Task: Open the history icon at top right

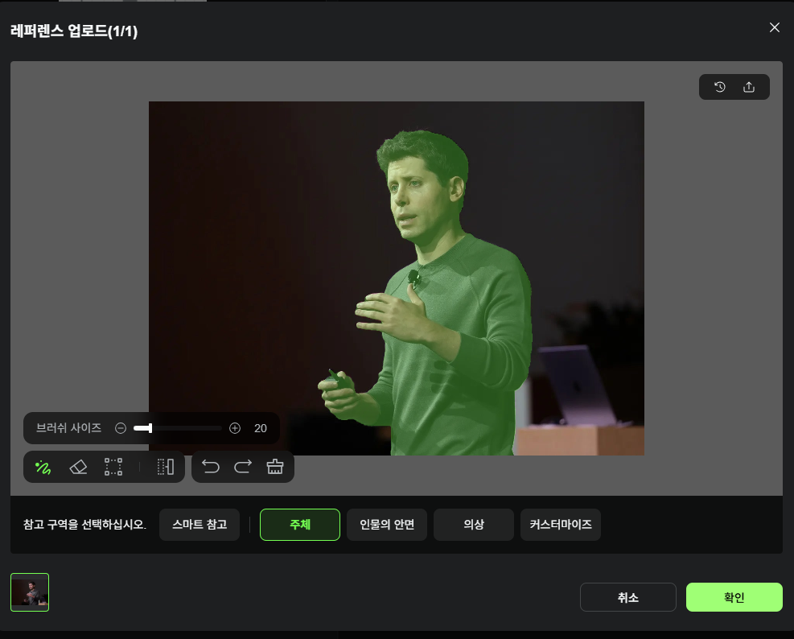Action: 719,87
